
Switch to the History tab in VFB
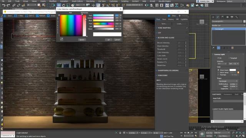tap(171, 19)
